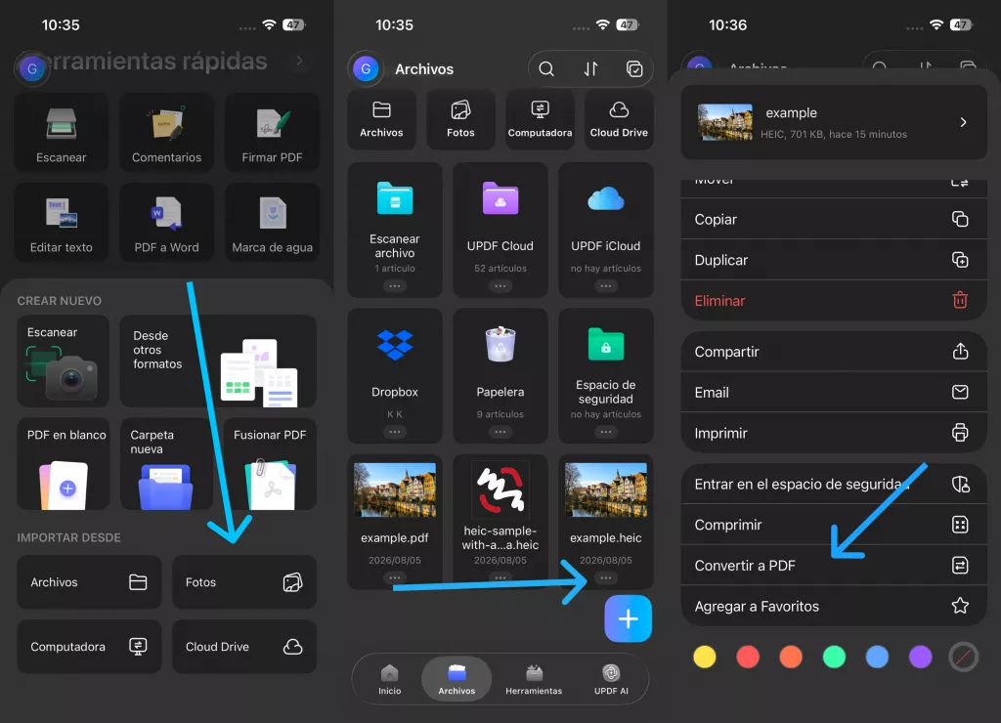1001x723 pixels.
Task: Open example file details chevron
Action: click(963, 122)
